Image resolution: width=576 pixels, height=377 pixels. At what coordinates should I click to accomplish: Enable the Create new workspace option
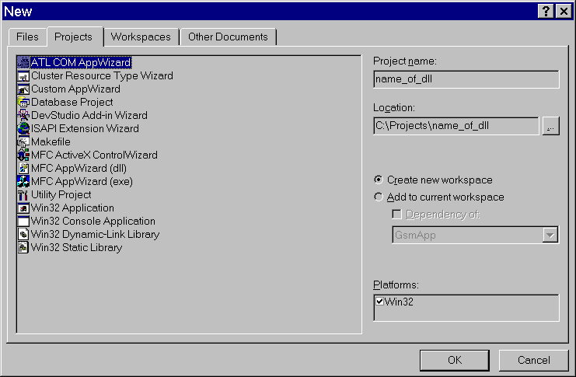[379, 180]
